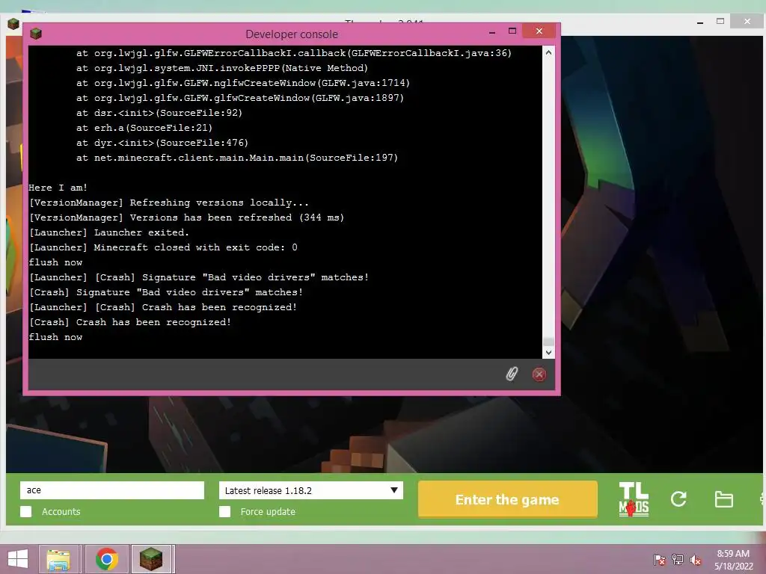Click the paperclip attach icon in console
The image size is (766, 574).
click(x=512, y=374)
